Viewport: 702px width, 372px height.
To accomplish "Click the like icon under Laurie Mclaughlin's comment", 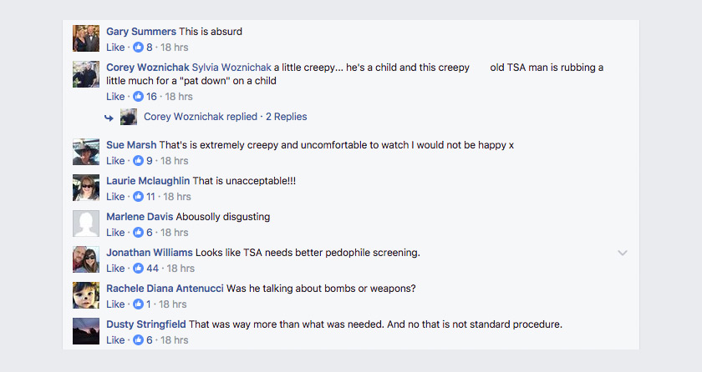I will pos(139,197).
